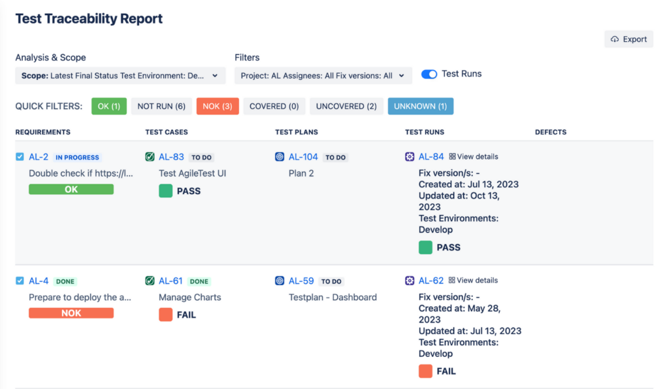
Task: Select the UNKNOWN quick filter
Action: click(420, 105)
